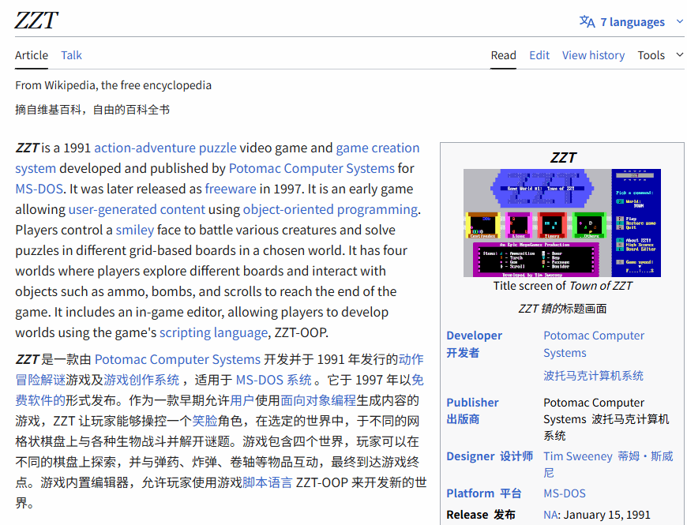Click the NA release region link
Screen dimensions: 687x525
point(550,515)
